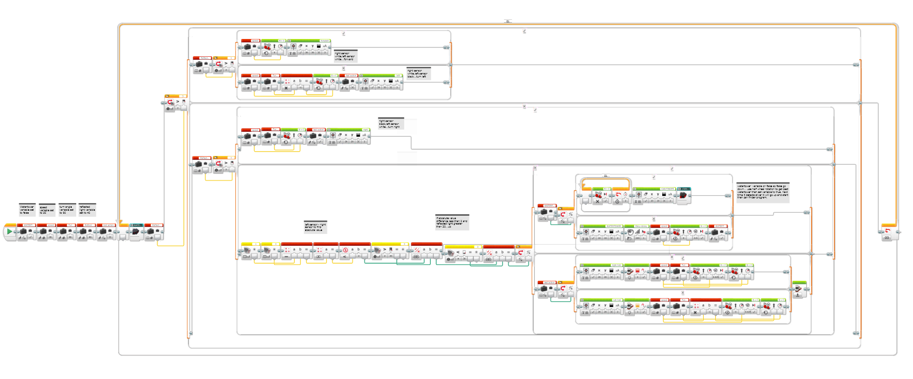The image size is (913, 379).
Task: Click the Math block icon in turn-left branch
Action: 287,81
